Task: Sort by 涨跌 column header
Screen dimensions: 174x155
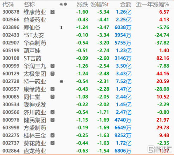Action: (82, 5)
